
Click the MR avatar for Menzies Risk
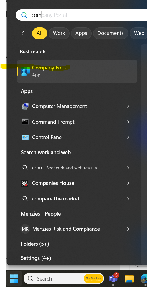(x=25, y=229)
